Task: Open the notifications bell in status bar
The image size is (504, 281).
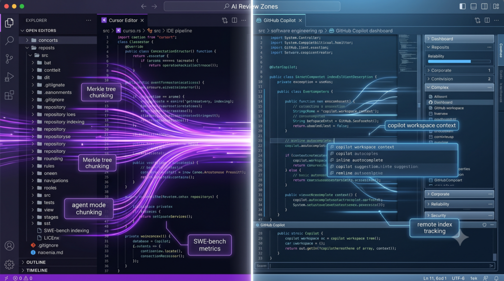Action: (x=496, y=278)
